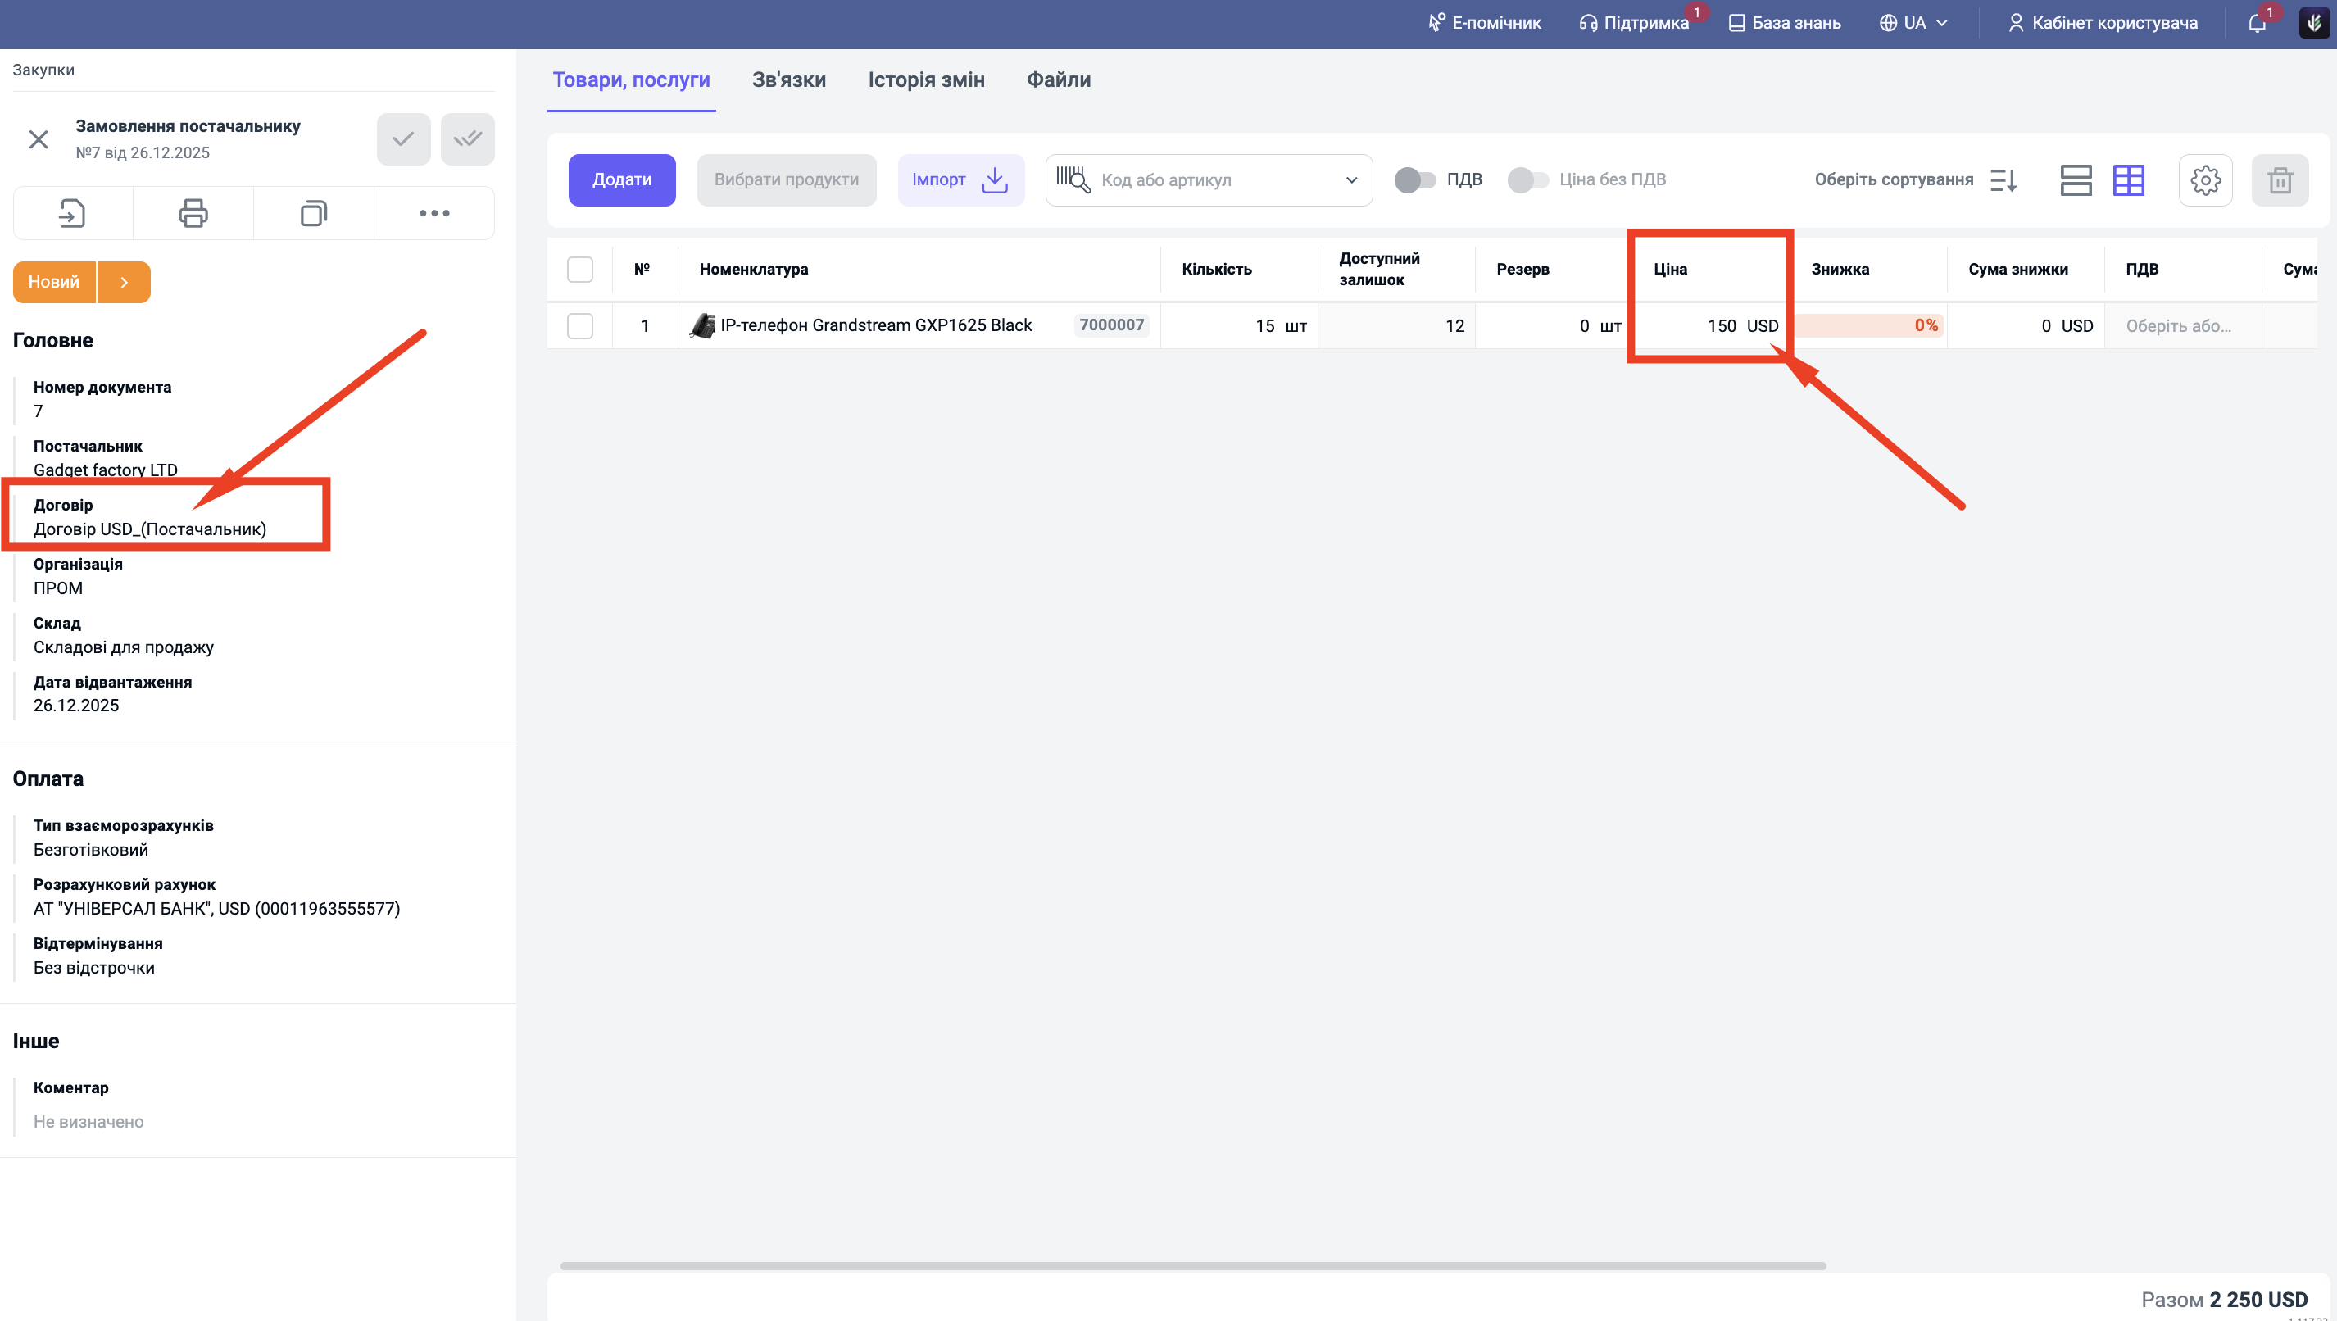Switch to row list view icon

tap(2075, 179)
